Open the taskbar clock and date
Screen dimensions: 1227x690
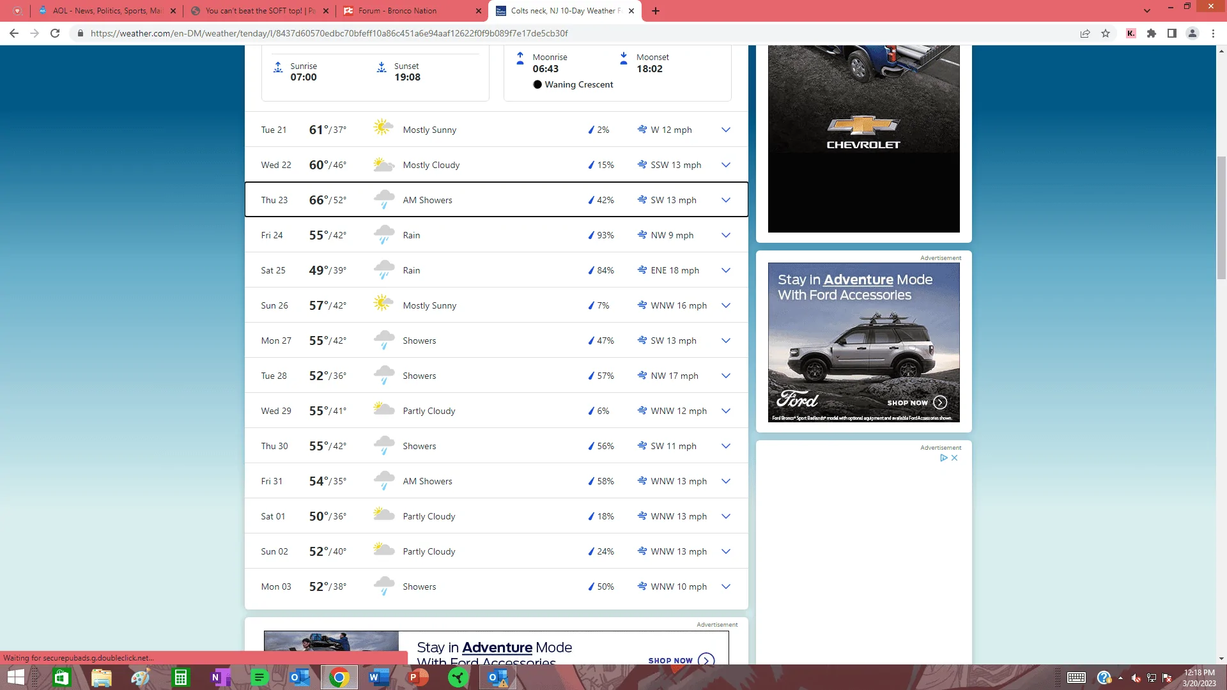[1199, 677]
